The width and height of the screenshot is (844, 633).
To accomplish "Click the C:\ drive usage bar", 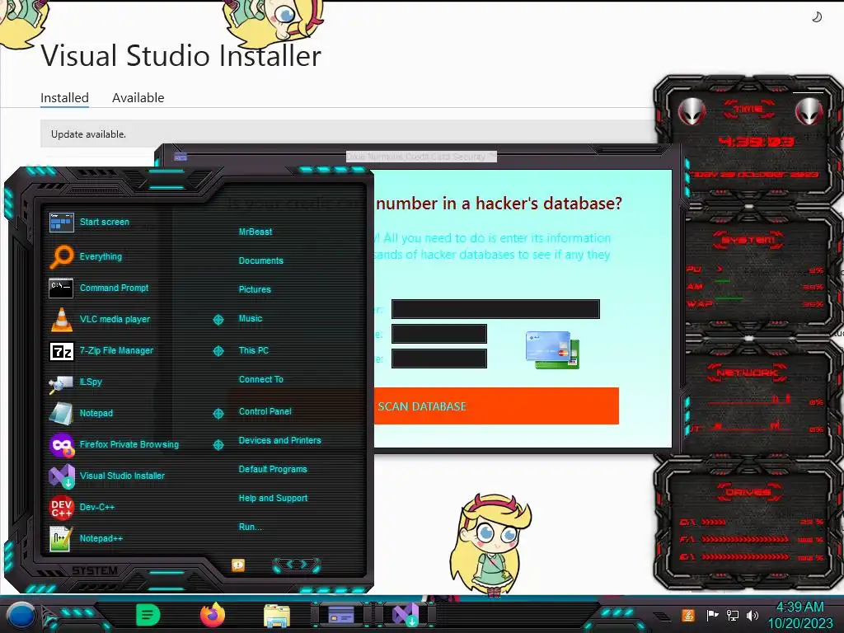I will [713, 522].
